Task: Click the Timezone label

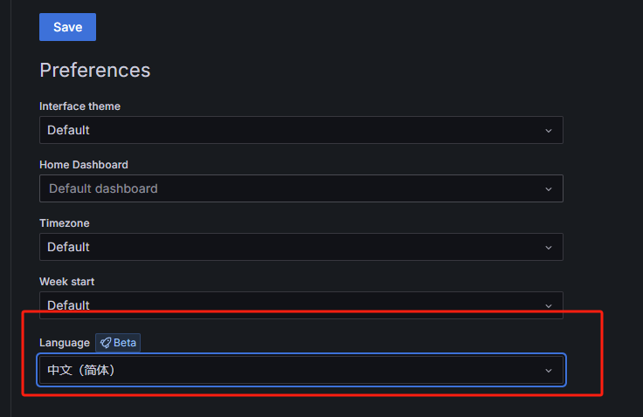Action: tap(64, 223)
